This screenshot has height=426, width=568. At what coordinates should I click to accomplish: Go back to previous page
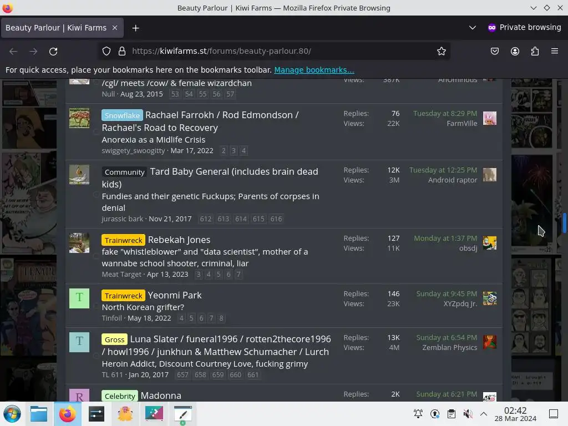pyautogui.click(x=13, y=52)
